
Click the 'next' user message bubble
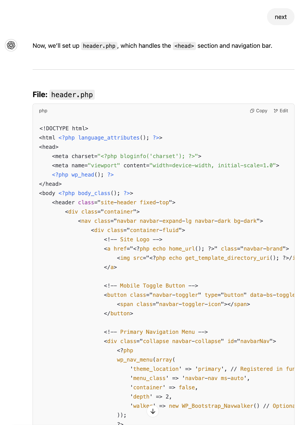coord(280,17)
